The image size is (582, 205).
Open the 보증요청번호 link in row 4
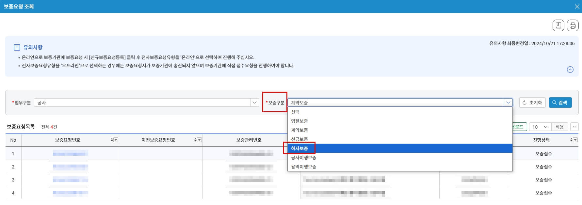click(x=70, y=193)
